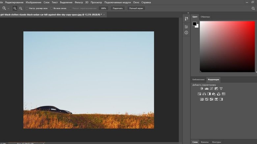Screen dimensions: 257x144
Task: Click the 100% zoom button
Action: tap(103, 8)
